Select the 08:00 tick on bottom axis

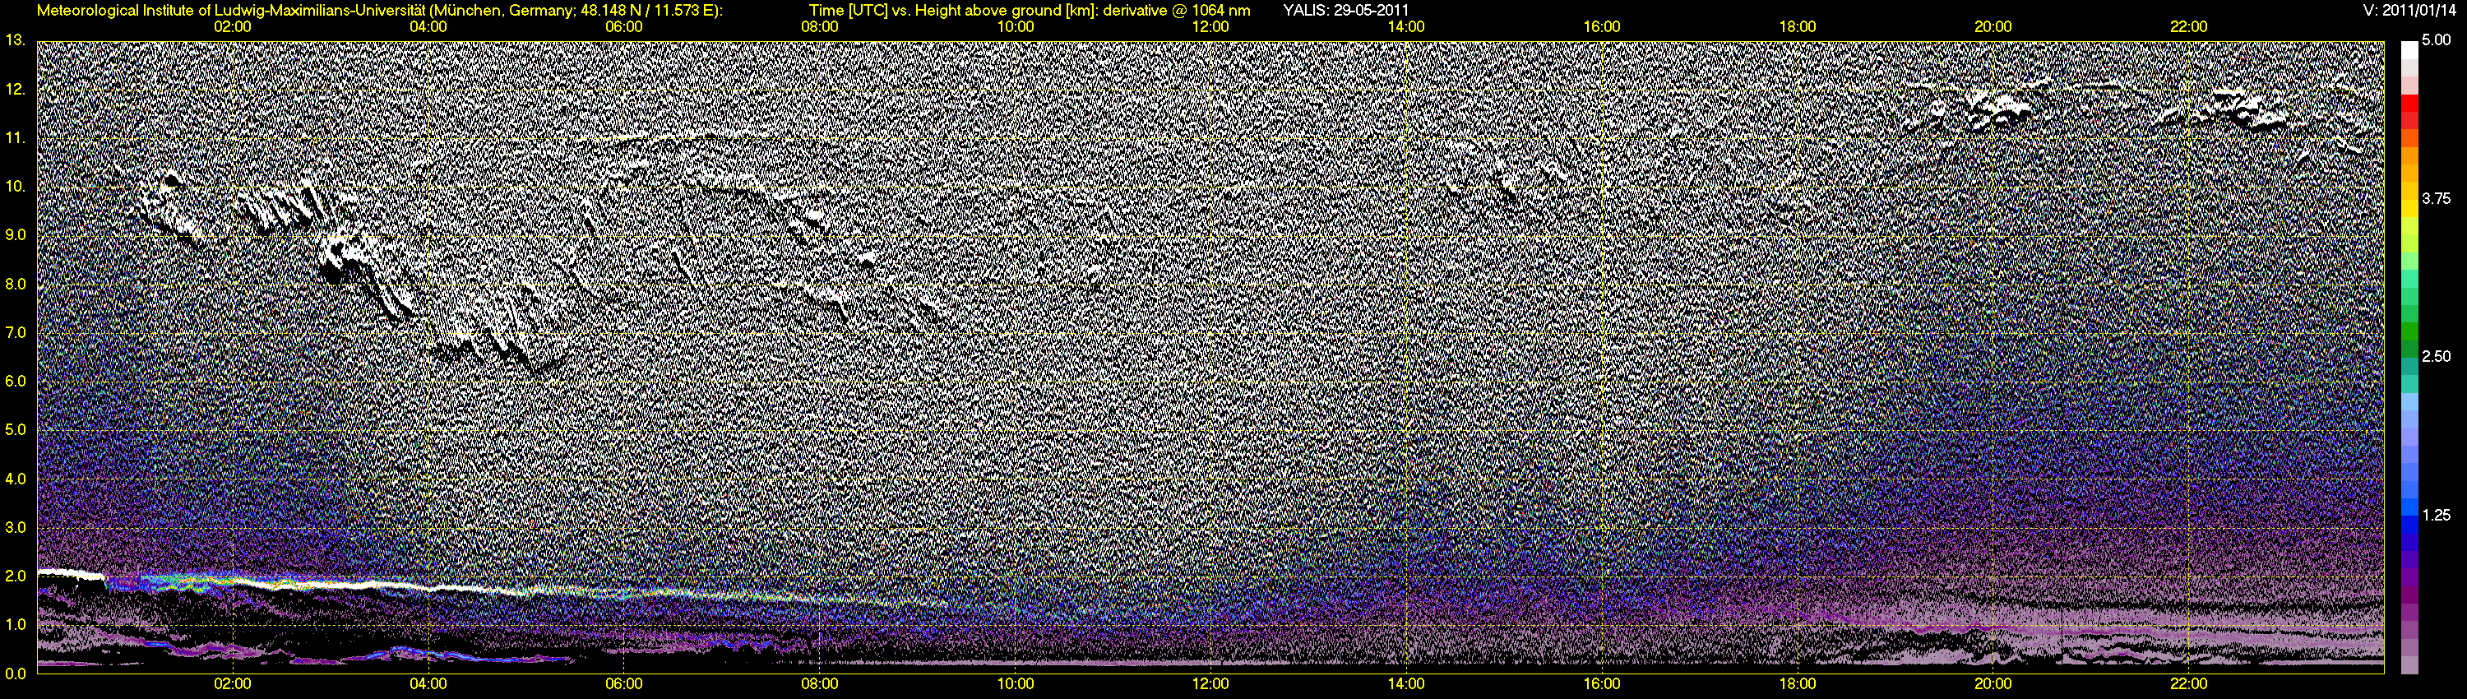[819, 683]
